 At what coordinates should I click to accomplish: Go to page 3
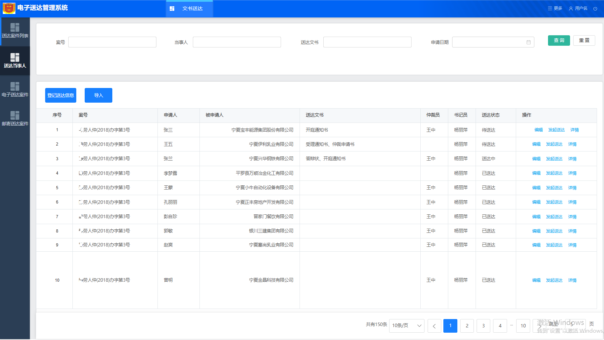coord(483,326)
